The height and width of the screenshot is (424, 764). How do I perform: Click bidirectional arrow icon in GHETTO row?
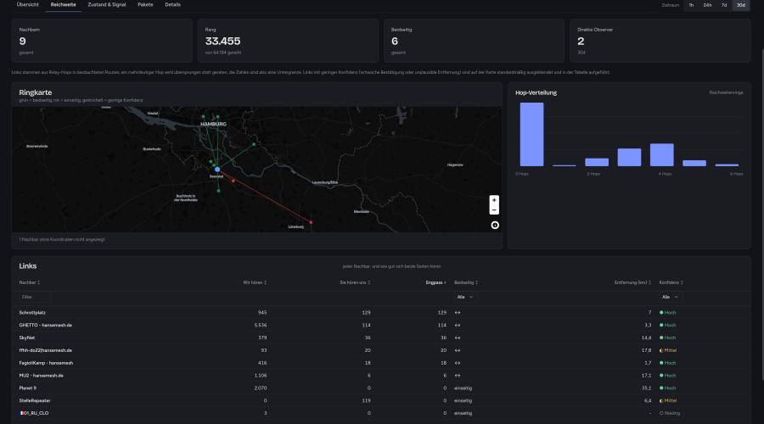(x=458, y=325)
